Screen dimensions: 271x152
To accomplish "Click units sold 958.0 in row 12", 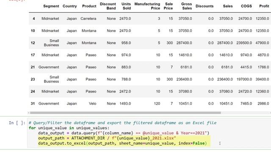I will point(126,43).
